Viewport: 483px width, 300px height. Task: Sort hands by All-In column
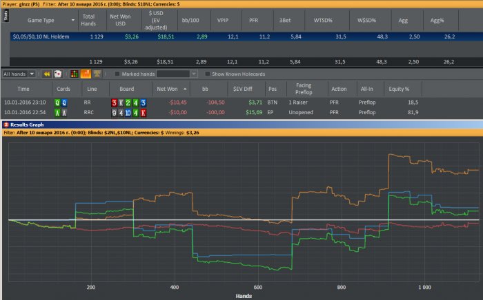[x=367, y=89]
